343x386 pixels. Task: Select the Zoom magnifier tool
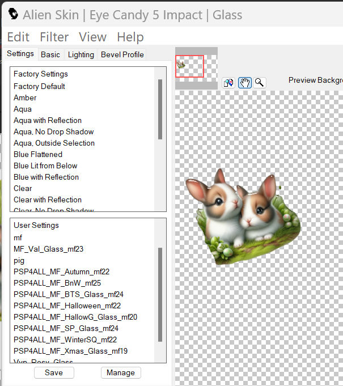[259, 83]
